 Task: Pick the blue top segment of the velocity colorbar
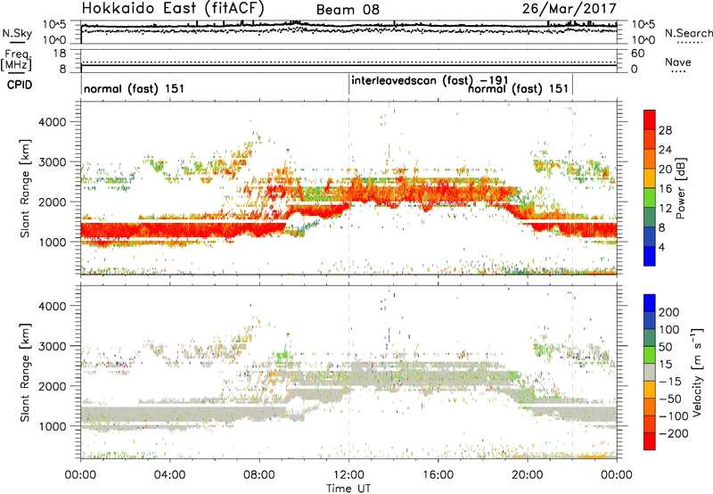[650, 303]
